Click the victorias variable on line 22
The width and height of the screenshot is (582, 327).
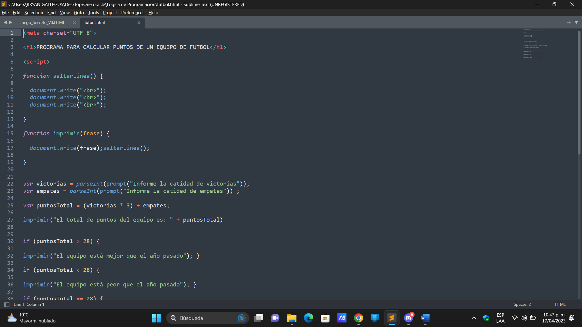51,184
